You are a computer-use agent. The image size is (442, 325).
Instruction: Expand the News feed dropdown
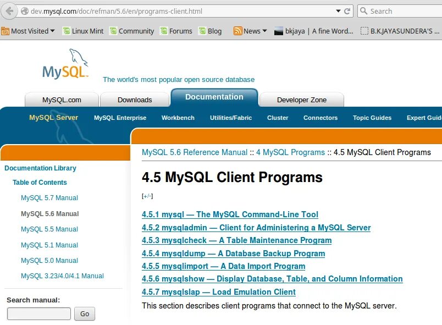[x=264, y=31]
